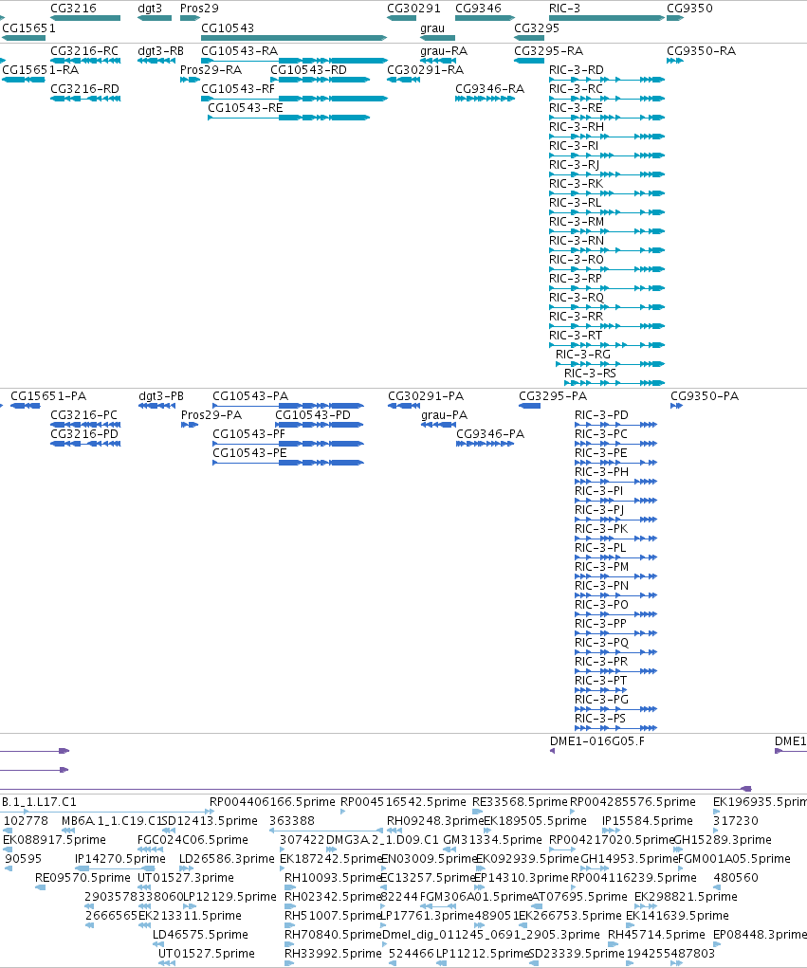Select EST IP15584.5prime

(x=648, y=822)
